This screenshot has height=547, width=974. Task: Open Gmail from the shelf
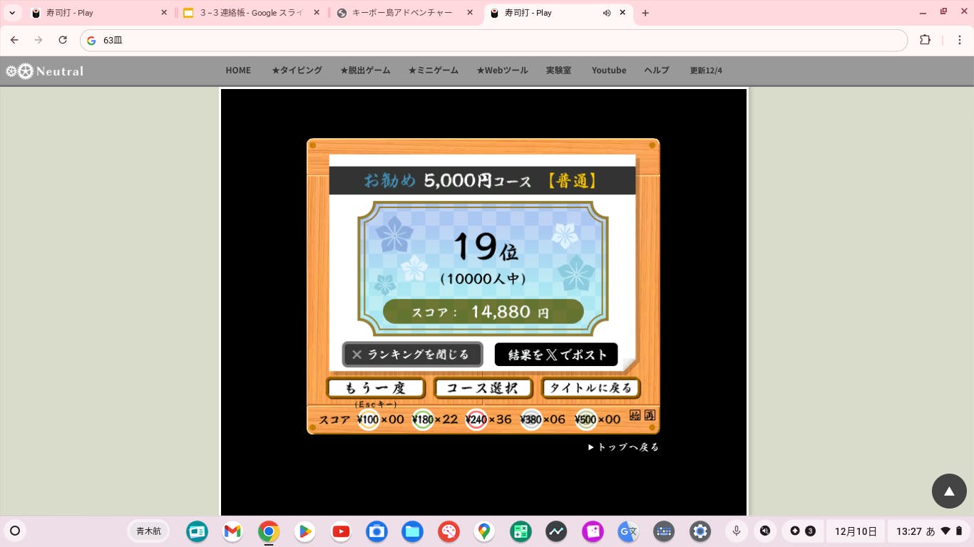point(232,531)
